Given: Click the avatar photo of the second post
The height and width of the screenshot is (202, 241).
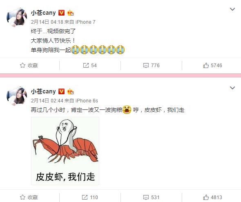Looking at the screenshot, I should 17,96.
